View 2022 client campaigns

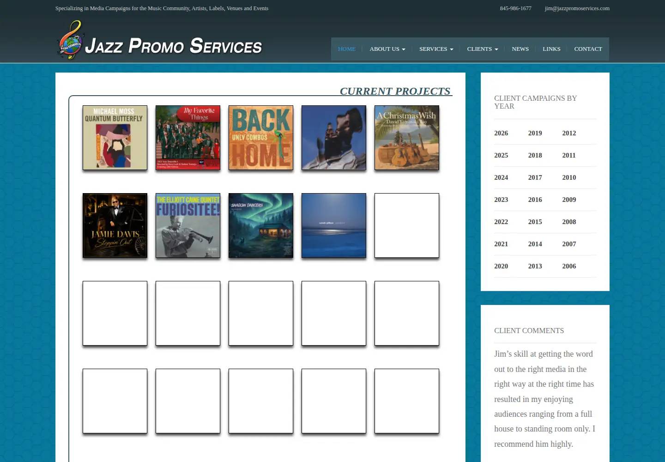501,222
